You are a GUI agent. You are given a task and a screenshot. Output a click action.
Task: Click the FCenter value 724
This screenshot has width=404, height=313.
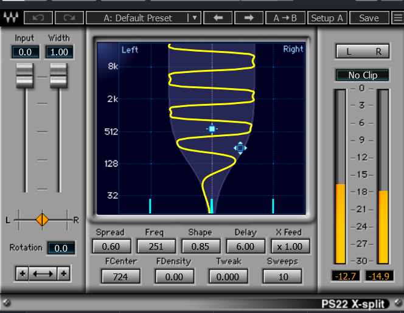tap(120, 277)
